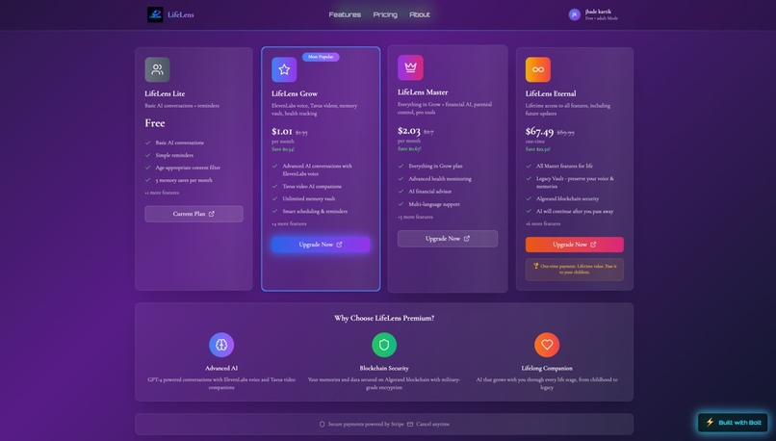Click 'Secure payments powered by Stripe' text
776x441 pixels.
click(x=366, y=425)
